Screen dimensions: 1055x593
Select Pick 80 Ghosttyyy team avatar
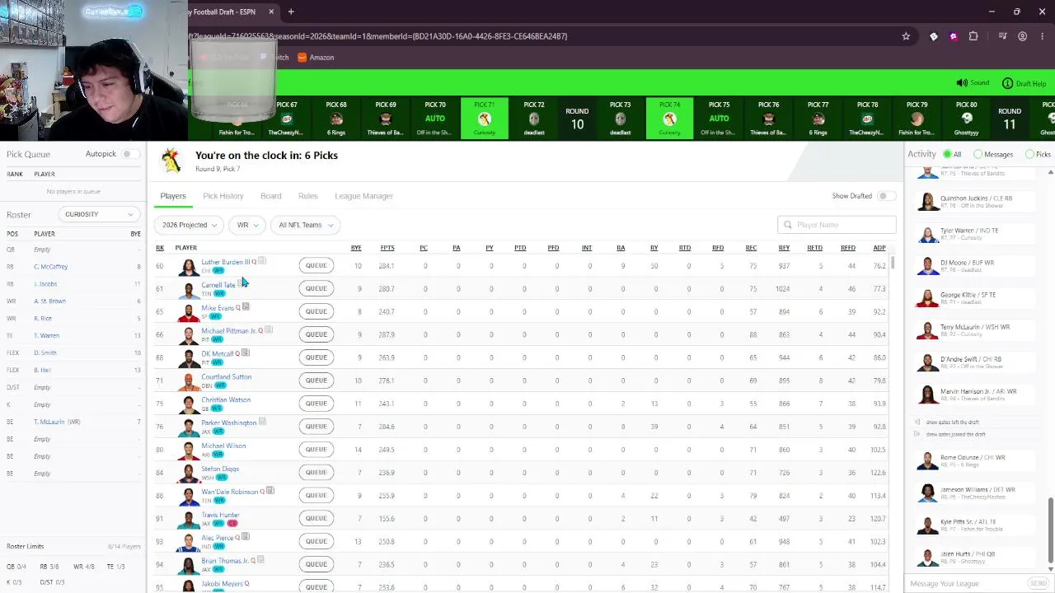(966, 119)
